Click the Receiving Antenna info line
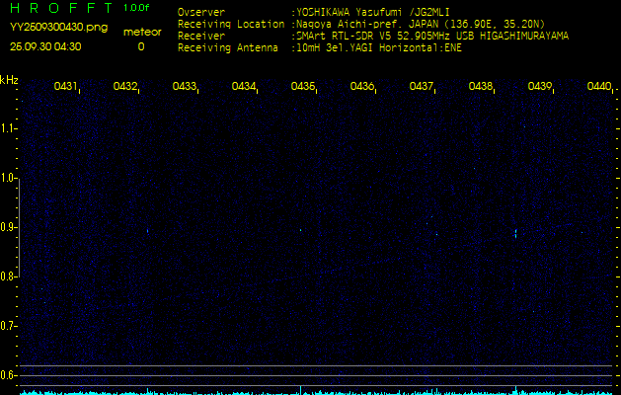 coord(320,48)
